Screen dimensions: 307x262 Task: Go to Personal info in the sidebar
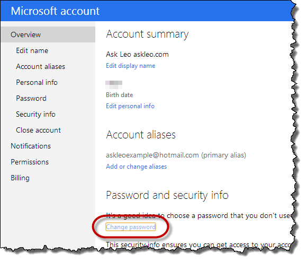click(37, 82)
